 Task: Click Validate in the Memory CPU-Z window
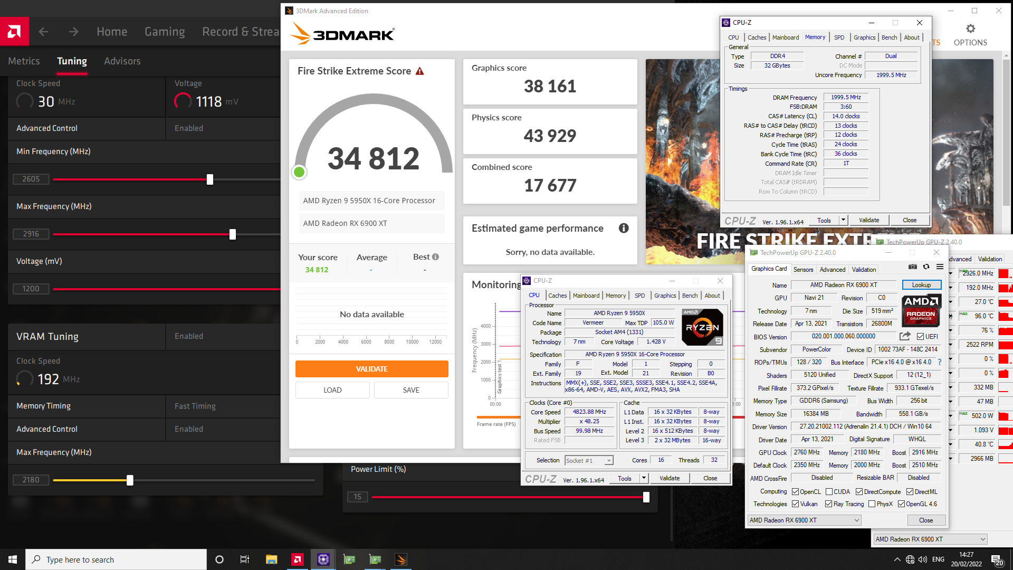(869, 220)
